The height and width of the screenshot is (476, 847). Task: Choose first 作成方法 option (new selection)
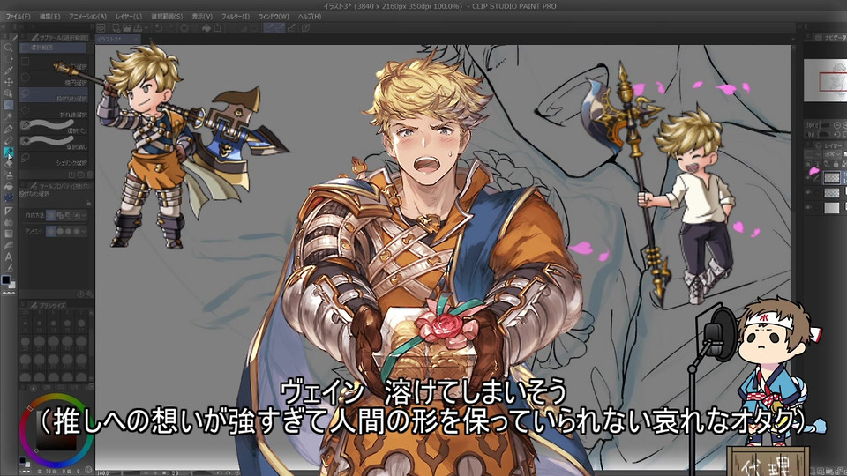tap(51, 215)
